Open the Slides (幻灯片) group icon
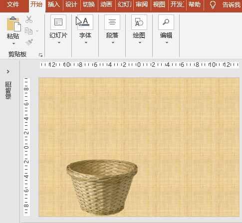The image size is (242, 223). 58,22
